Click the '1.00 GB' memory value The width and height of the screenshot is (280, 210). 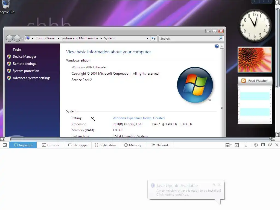coord(118,130)
